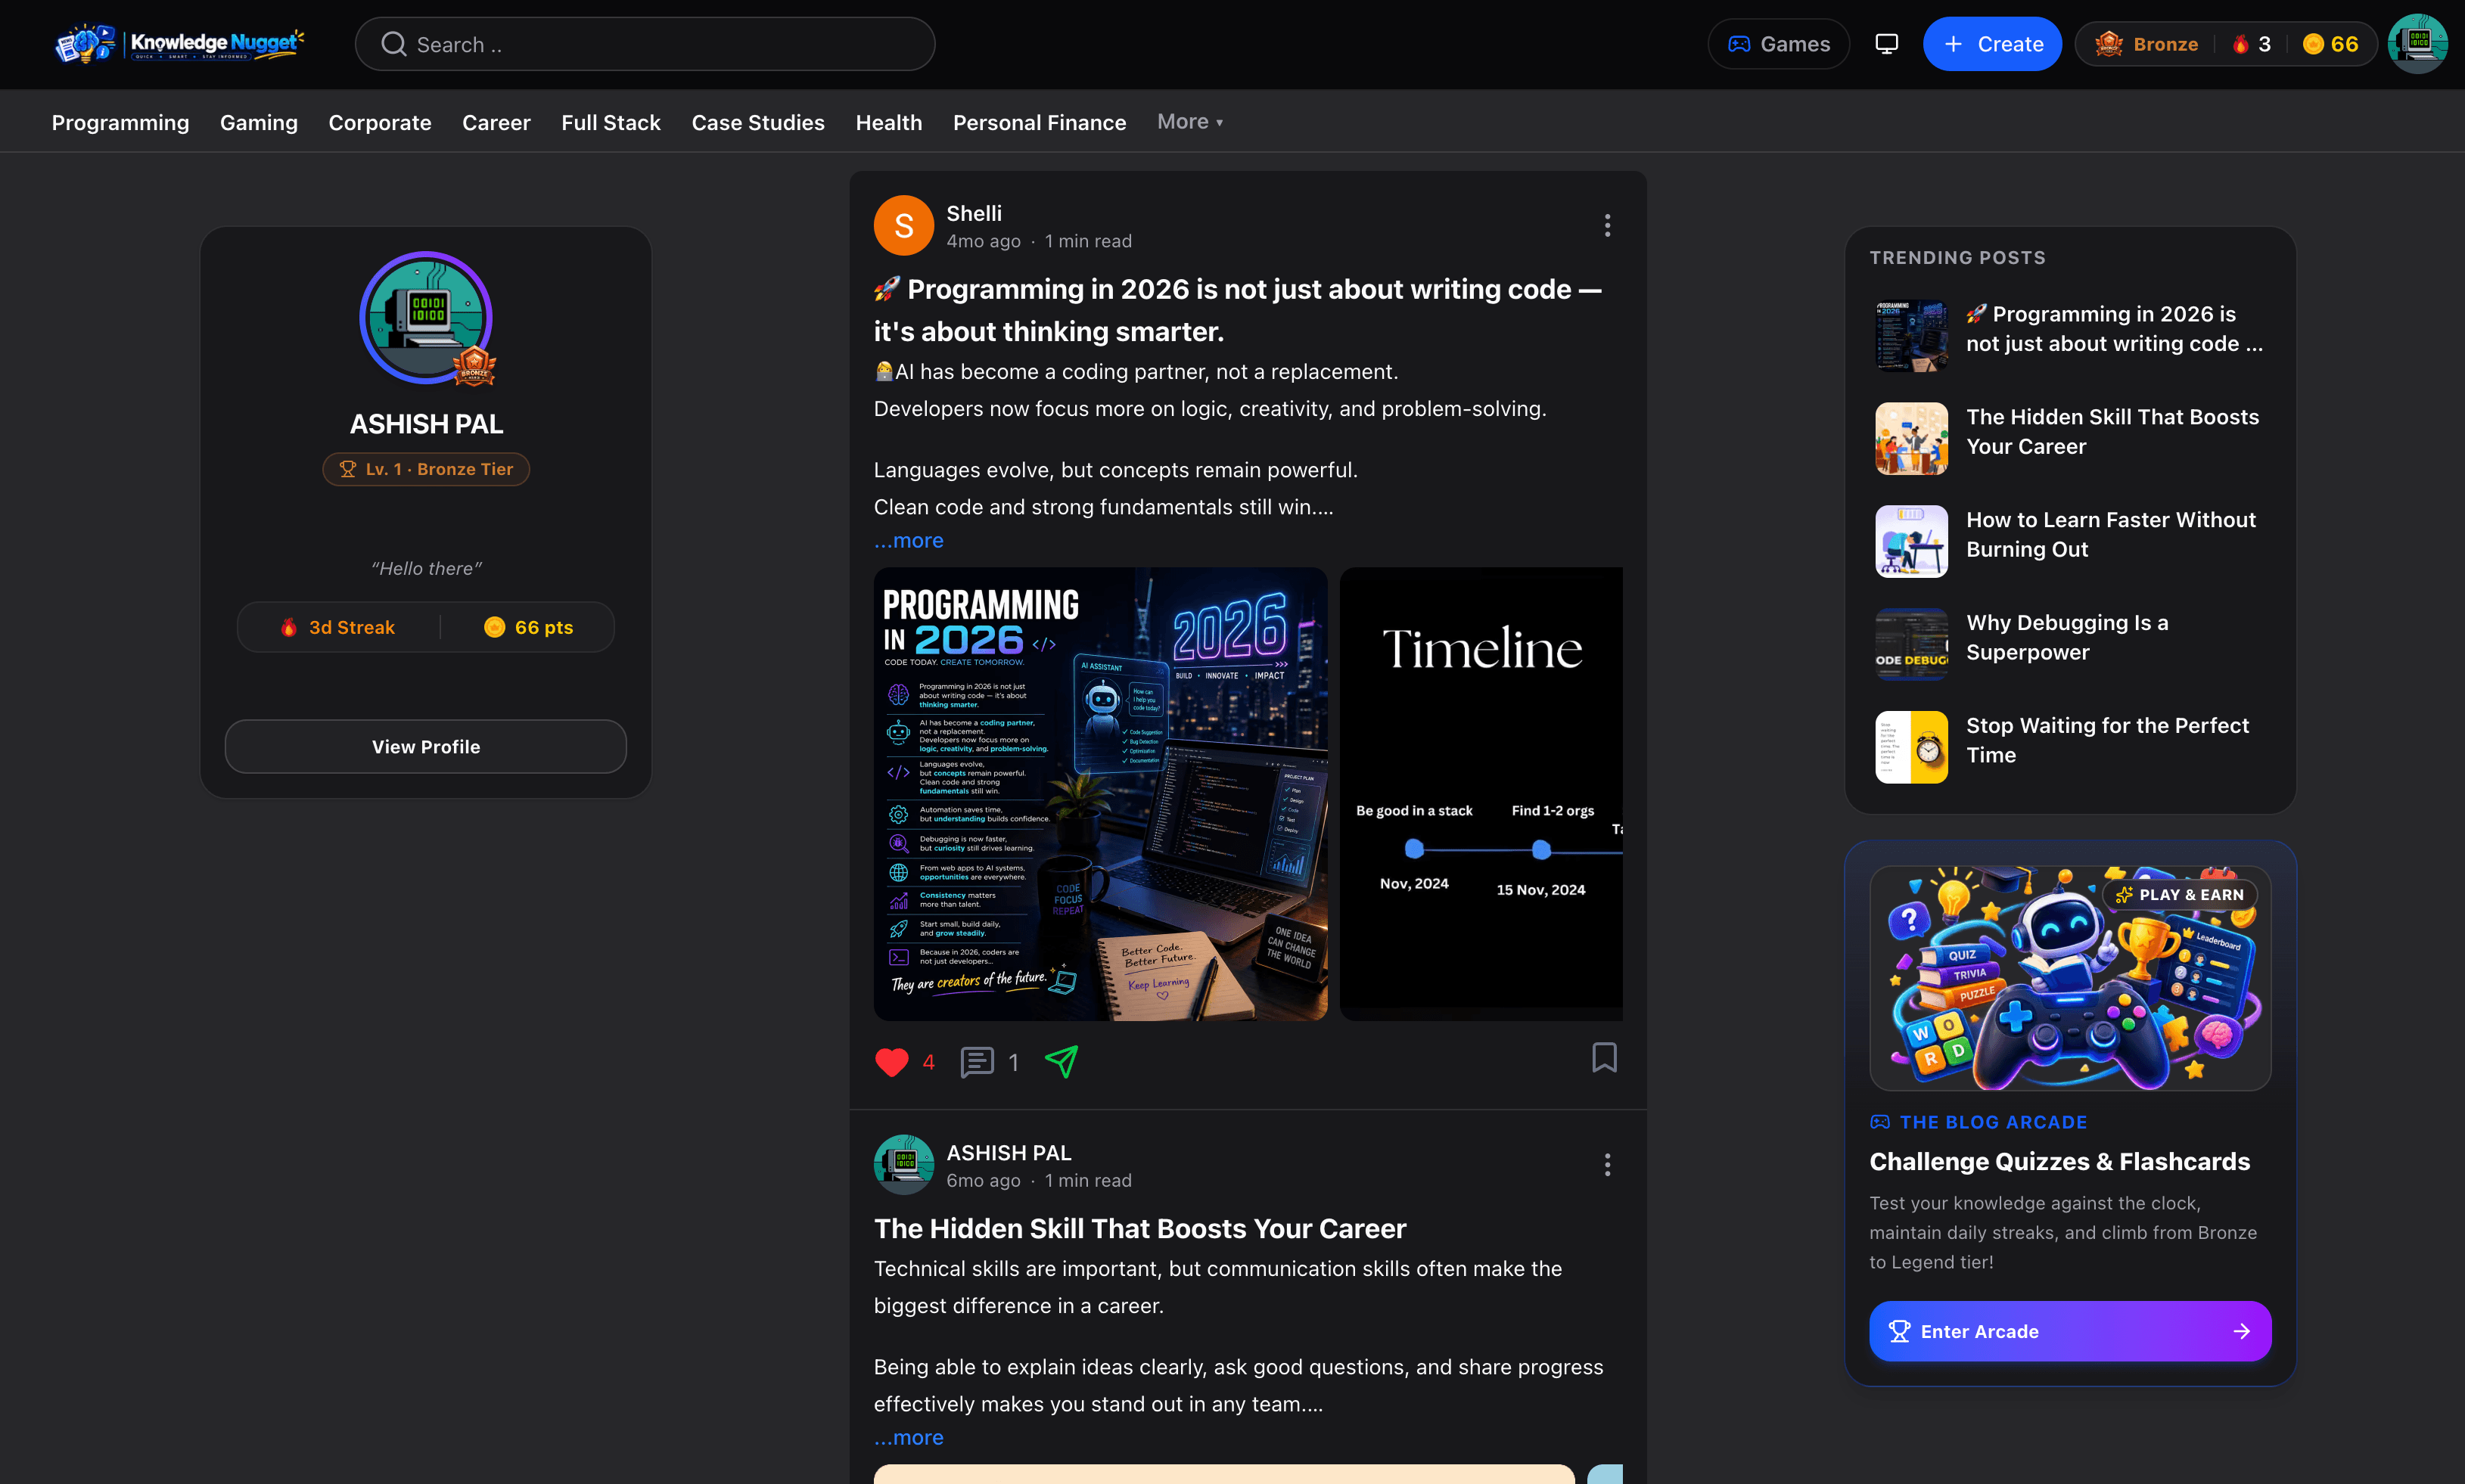Open the Personal Finance category
This screenshot has height=1484, width=2465.
click(1039, 122)
